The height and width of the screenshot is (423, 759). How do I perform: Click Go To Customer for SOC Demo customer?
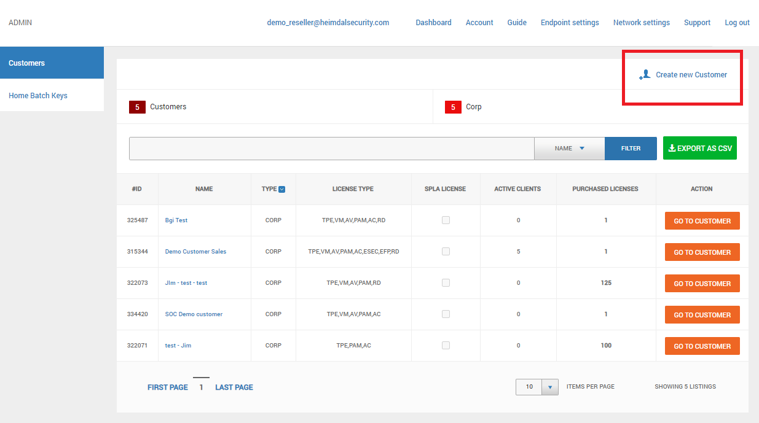pyautogui.click(x=702, y=315)
